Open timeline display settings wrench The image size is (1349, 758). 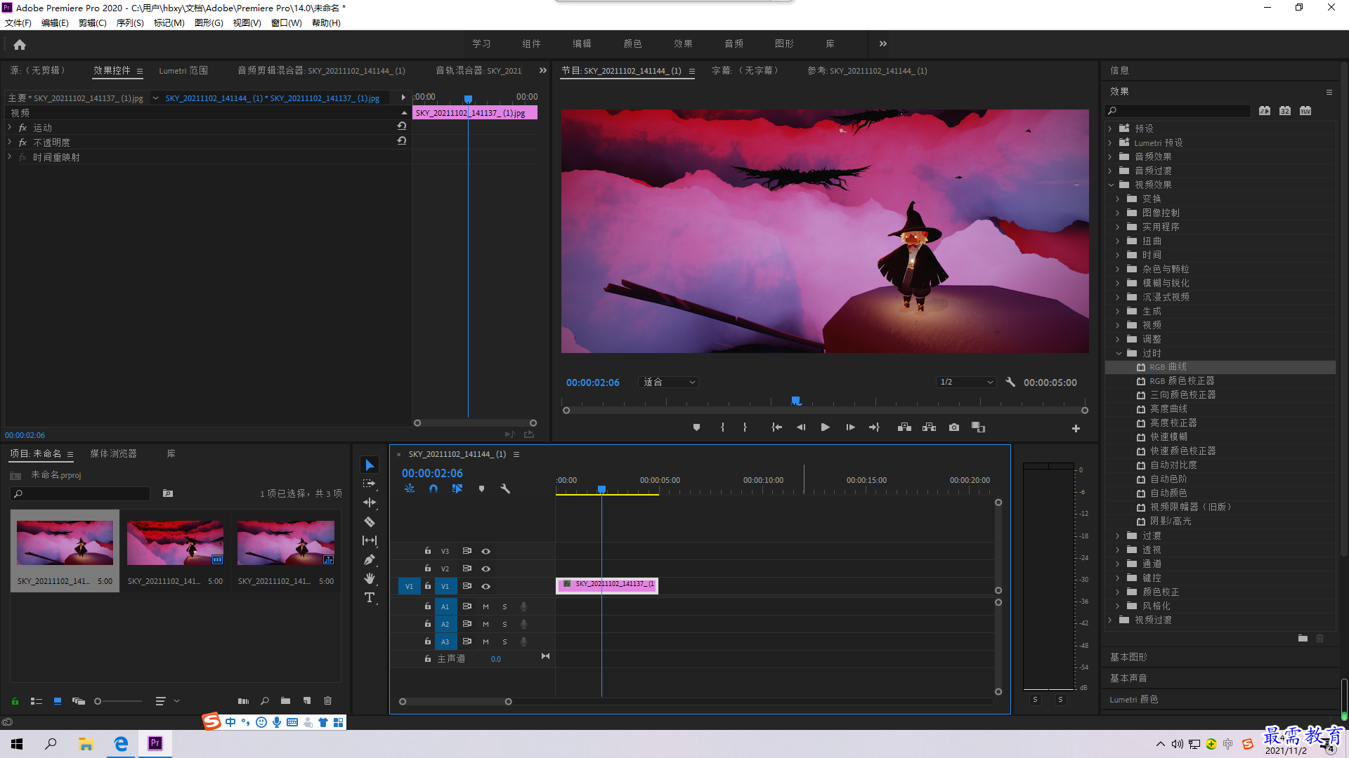504,488
